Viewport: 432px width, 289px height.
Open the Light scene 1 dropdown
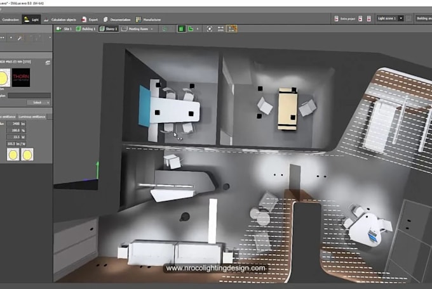click(390, 18)
